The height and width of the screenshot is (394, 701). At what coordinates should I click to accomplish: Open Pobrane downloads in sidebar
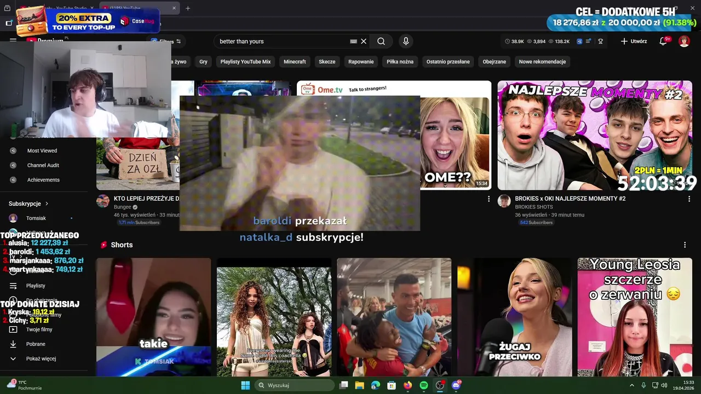(x=36, y=344)
